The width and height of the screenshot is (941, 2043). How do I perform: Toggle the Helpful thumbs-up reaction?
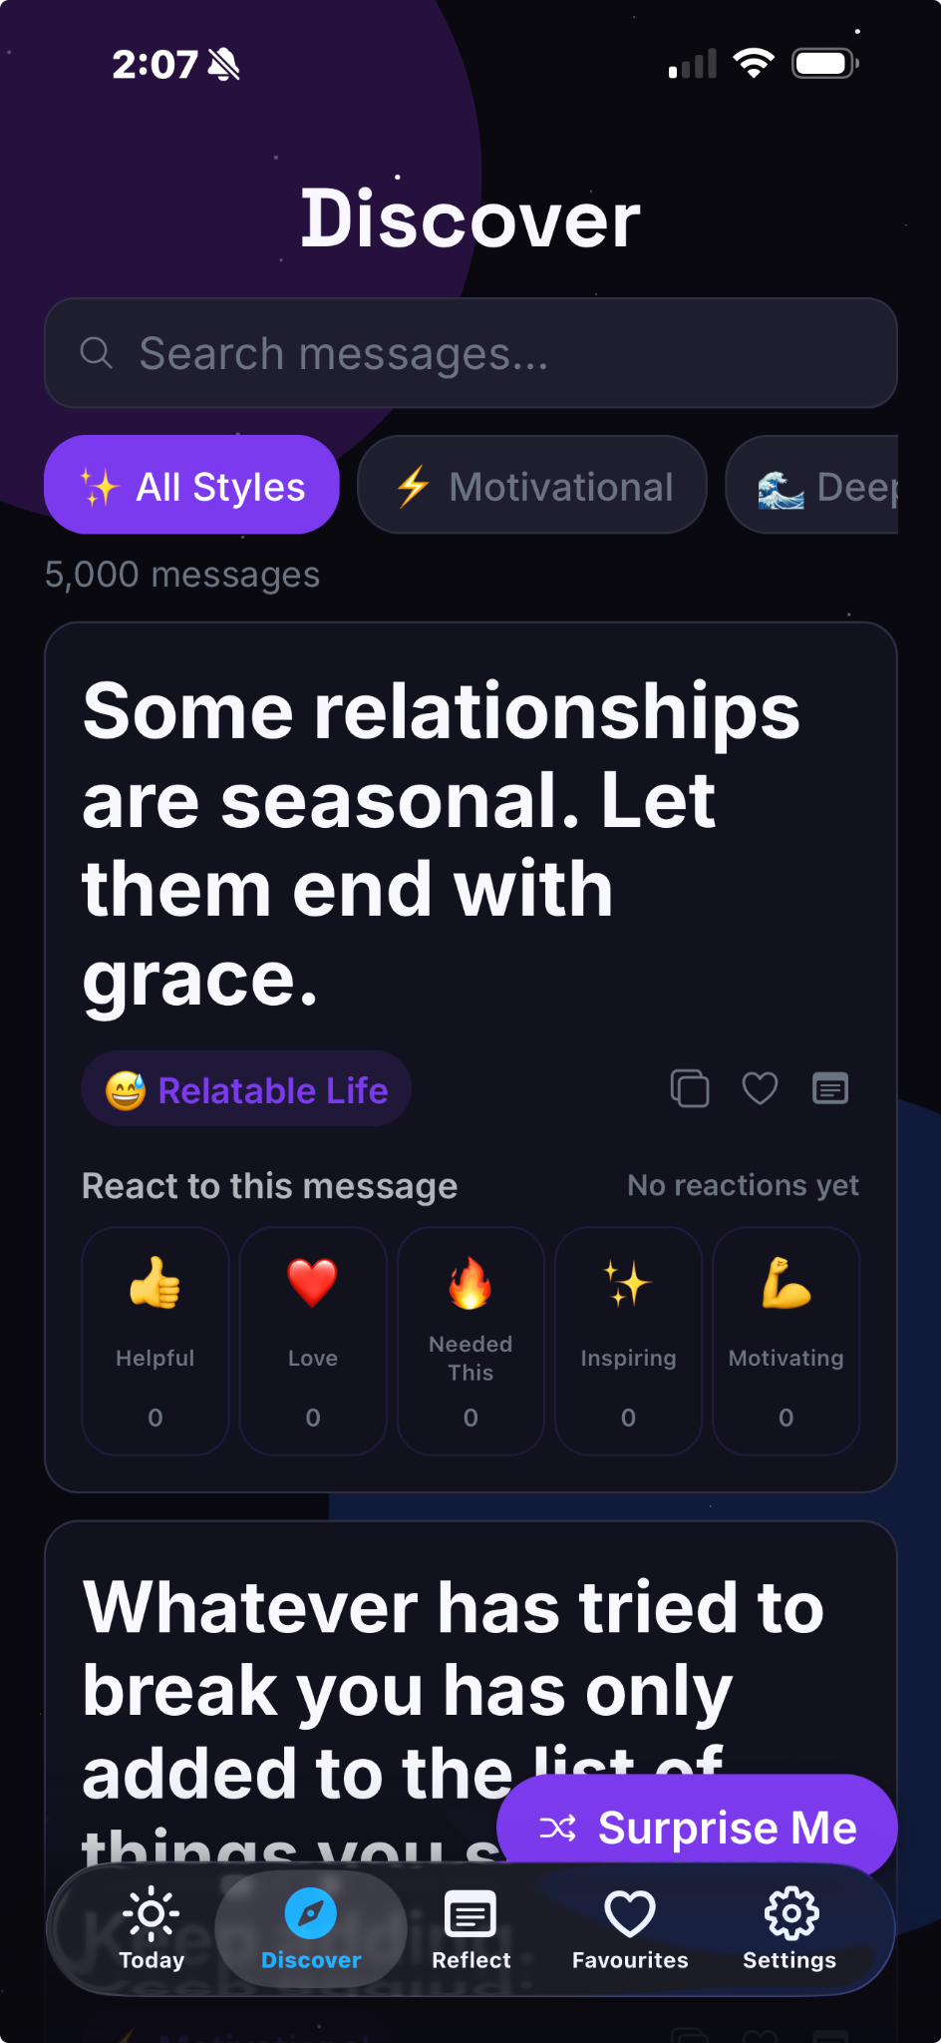point(156,1341)
